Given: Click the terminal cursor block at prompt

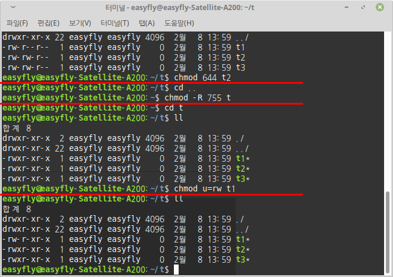Looking at the screenshot, I should (176, 269).
